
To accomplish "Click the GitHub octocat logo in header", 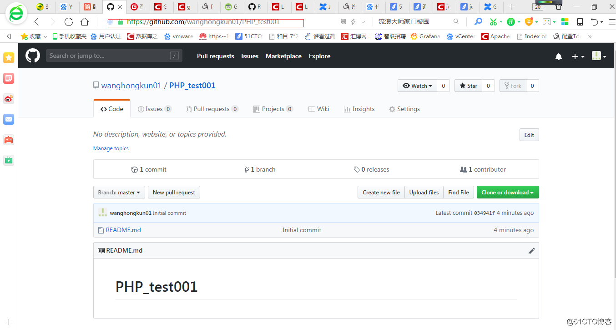I will click(x=33, y=56).
